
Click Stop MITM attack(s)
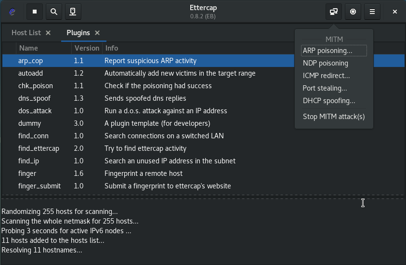pyautogui.click(x=334, y=117)
